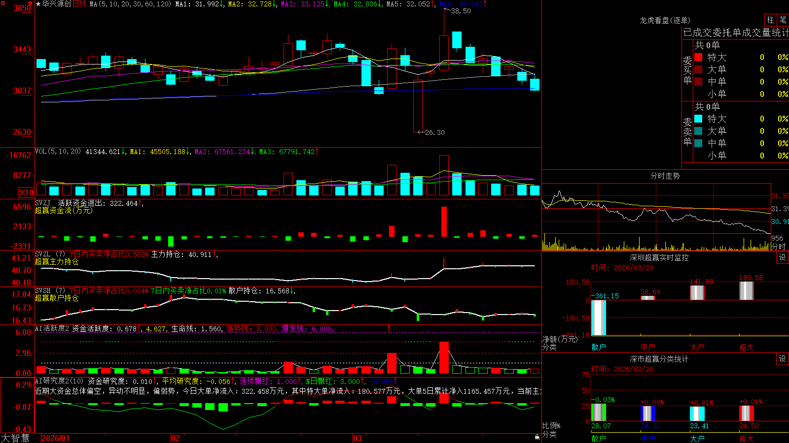The image size is (789, 443).
Task: Click the AI研究度2(10) indicator name
Action: pos(59,381)
